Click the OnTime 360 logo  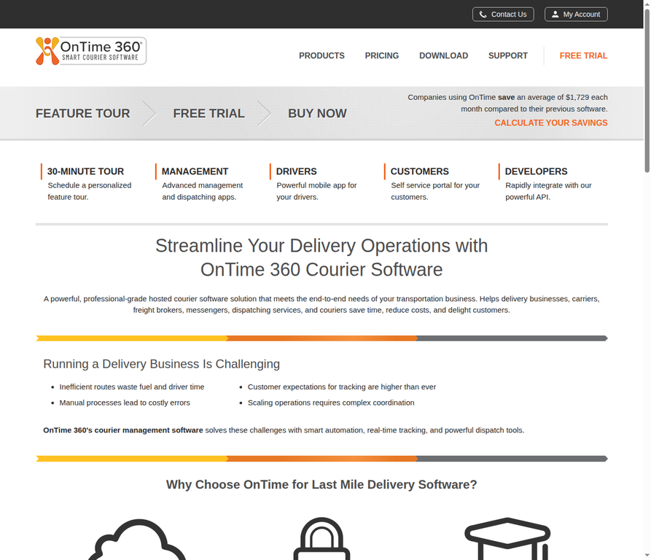click(91, 51)
